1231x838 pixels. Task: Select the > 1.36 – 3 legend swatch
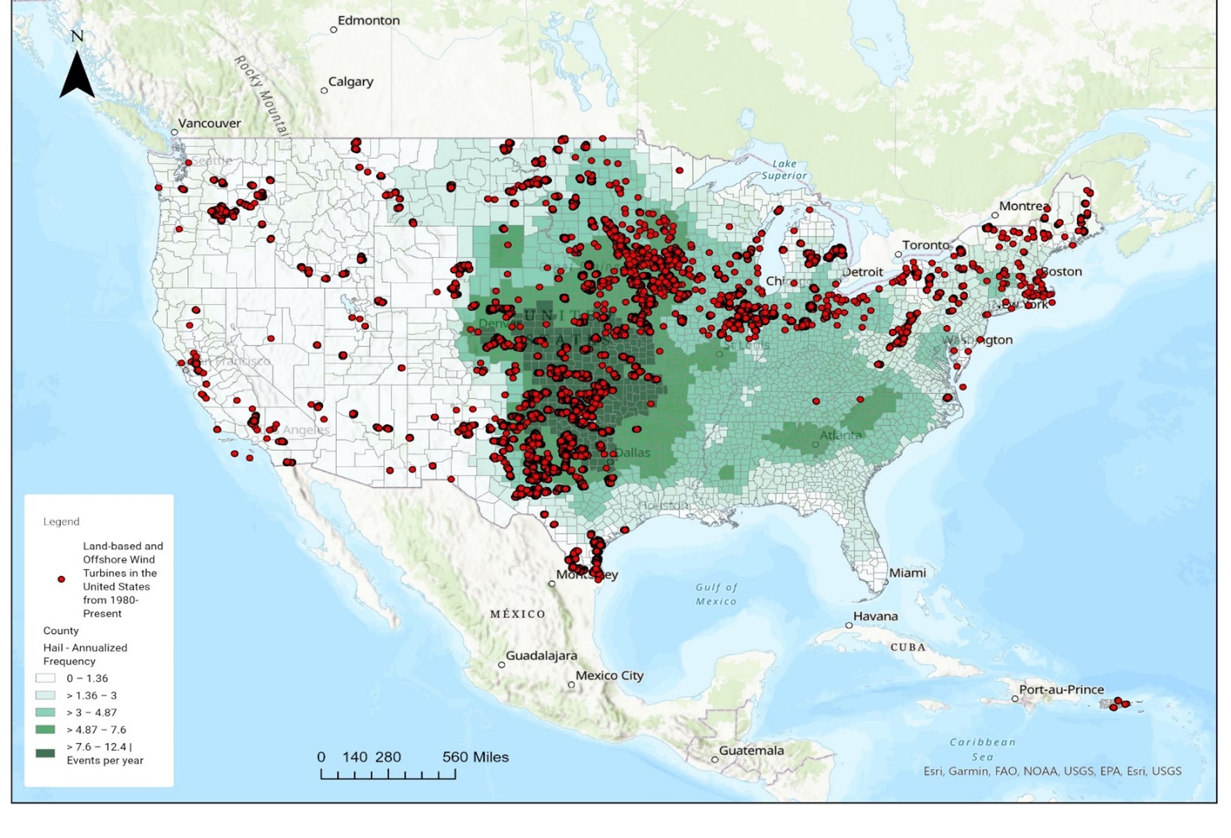[x=45, y=695]
